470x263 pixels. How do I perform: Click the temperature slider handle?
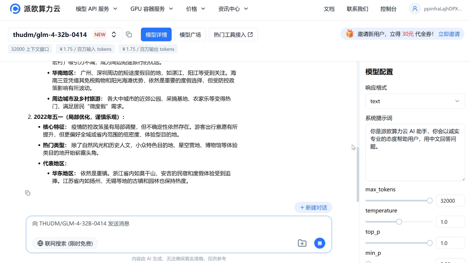click(x=399, y=222)
